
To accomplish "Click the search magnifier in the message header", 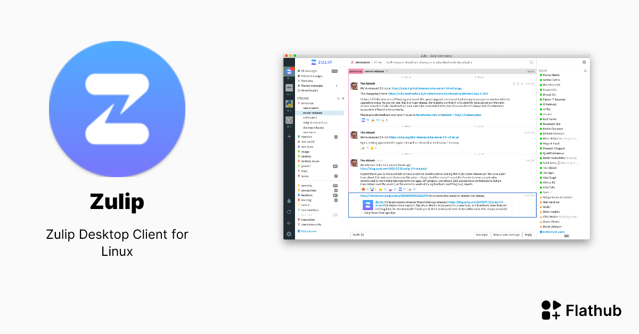I will coord(531,62).
